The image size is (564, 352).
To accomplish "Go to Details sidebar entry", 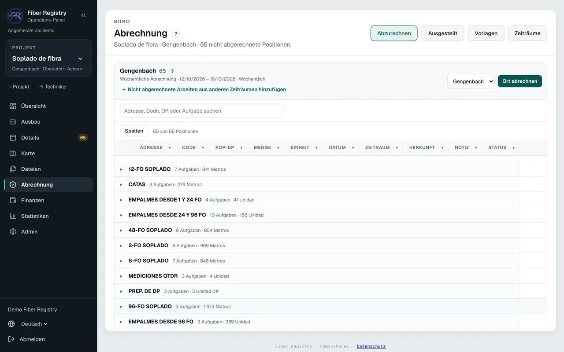I will [48, 138].
